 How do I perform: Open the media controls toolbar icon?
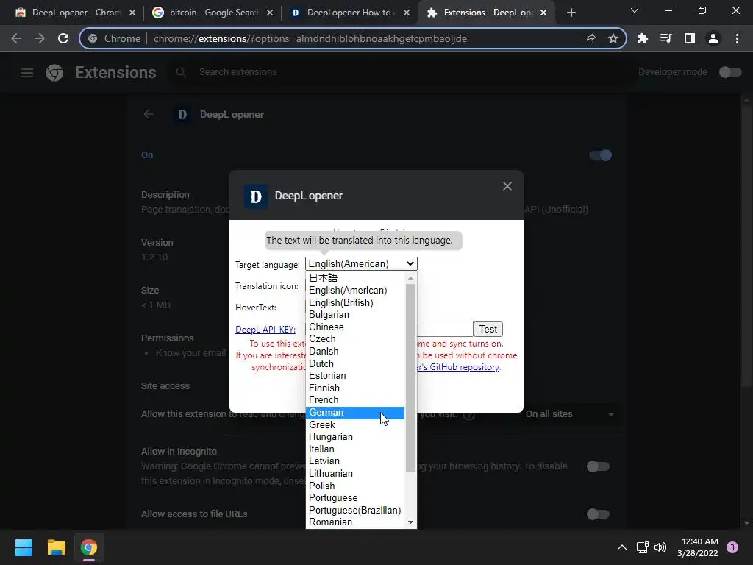click(665, 38)
